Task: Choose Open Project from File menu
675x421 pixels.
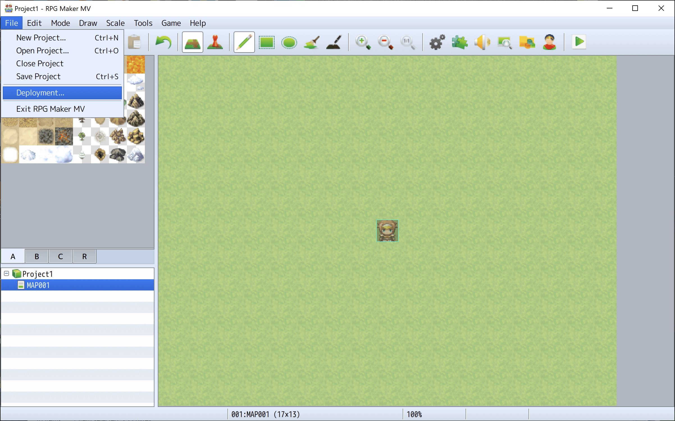Action: tap(62, 51)
